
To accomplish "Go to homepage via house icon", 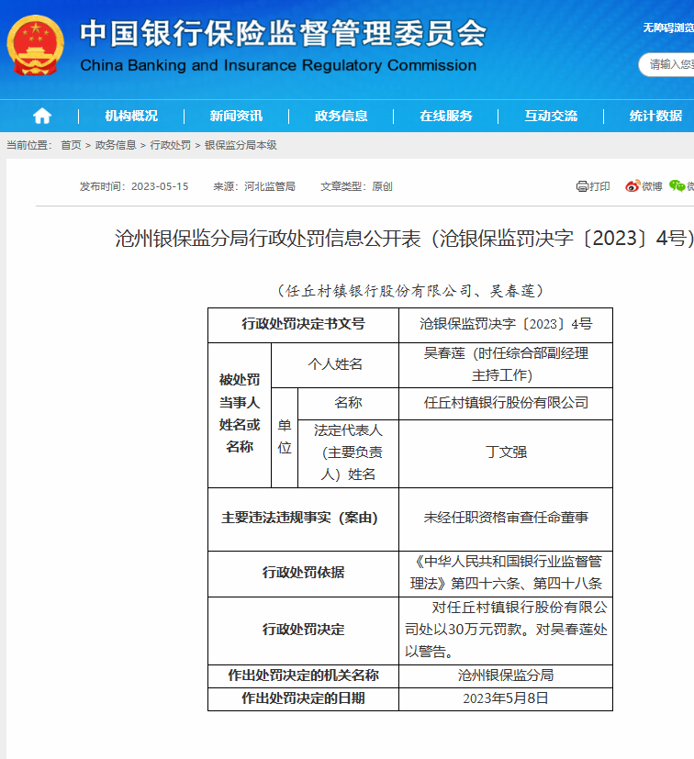I will pos(41,116).
